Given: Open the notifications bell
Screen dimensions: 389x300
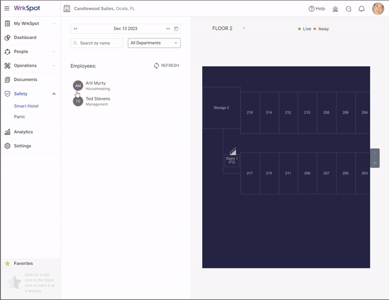Looking at the screenshot, I should (362, 9).
